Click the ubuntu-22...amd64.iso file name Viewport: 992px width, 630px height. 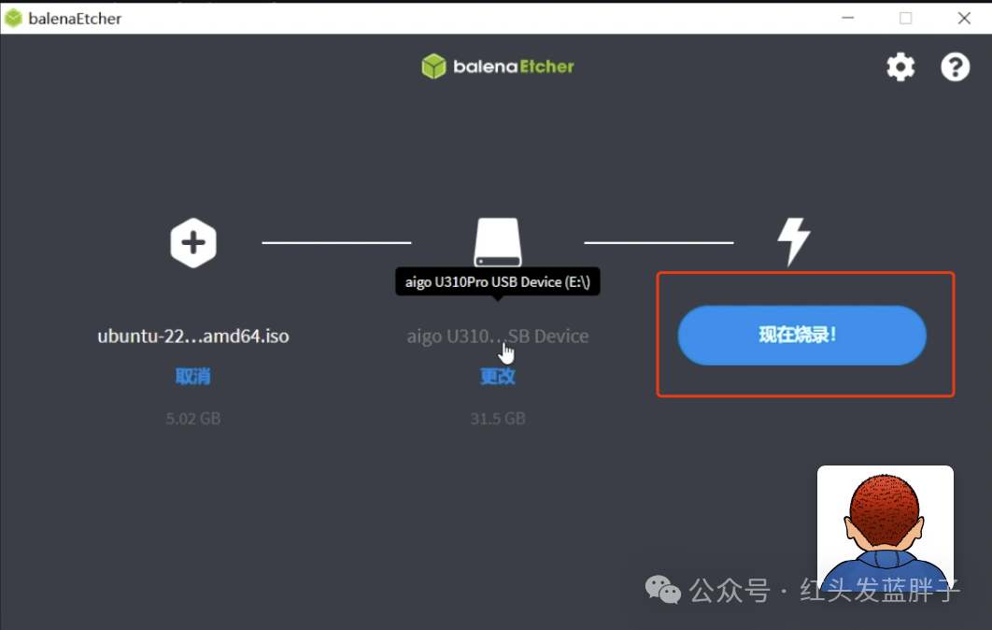(193, 336)
